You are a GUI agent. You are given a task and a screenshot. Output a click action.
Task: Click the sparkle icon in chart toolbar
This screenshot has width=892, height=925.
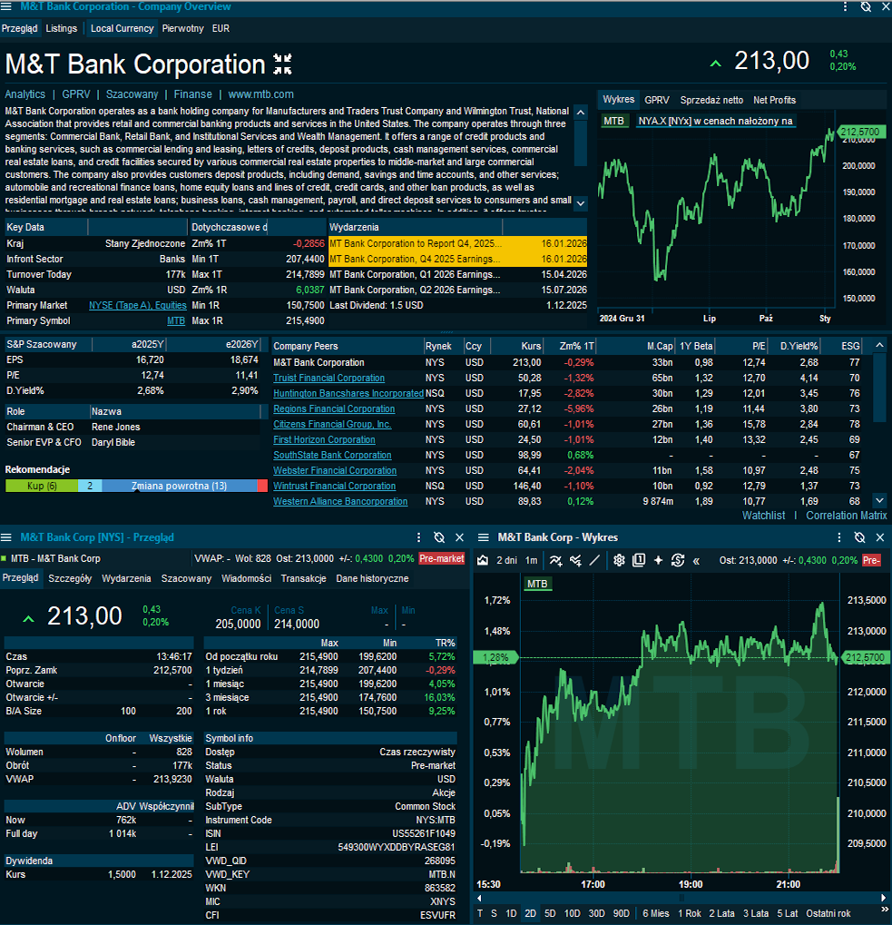(x=659, y=560)
